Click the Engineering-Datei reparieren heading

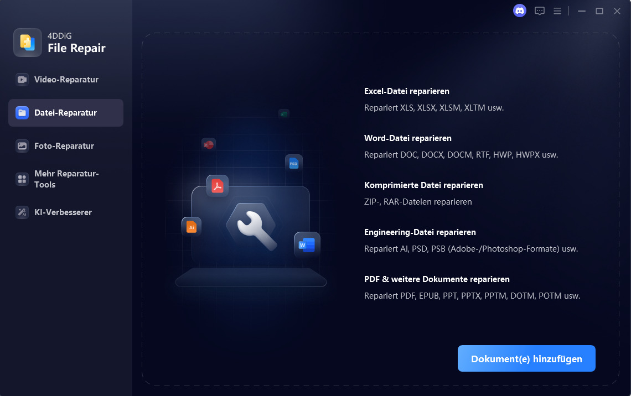pos(420,232)
